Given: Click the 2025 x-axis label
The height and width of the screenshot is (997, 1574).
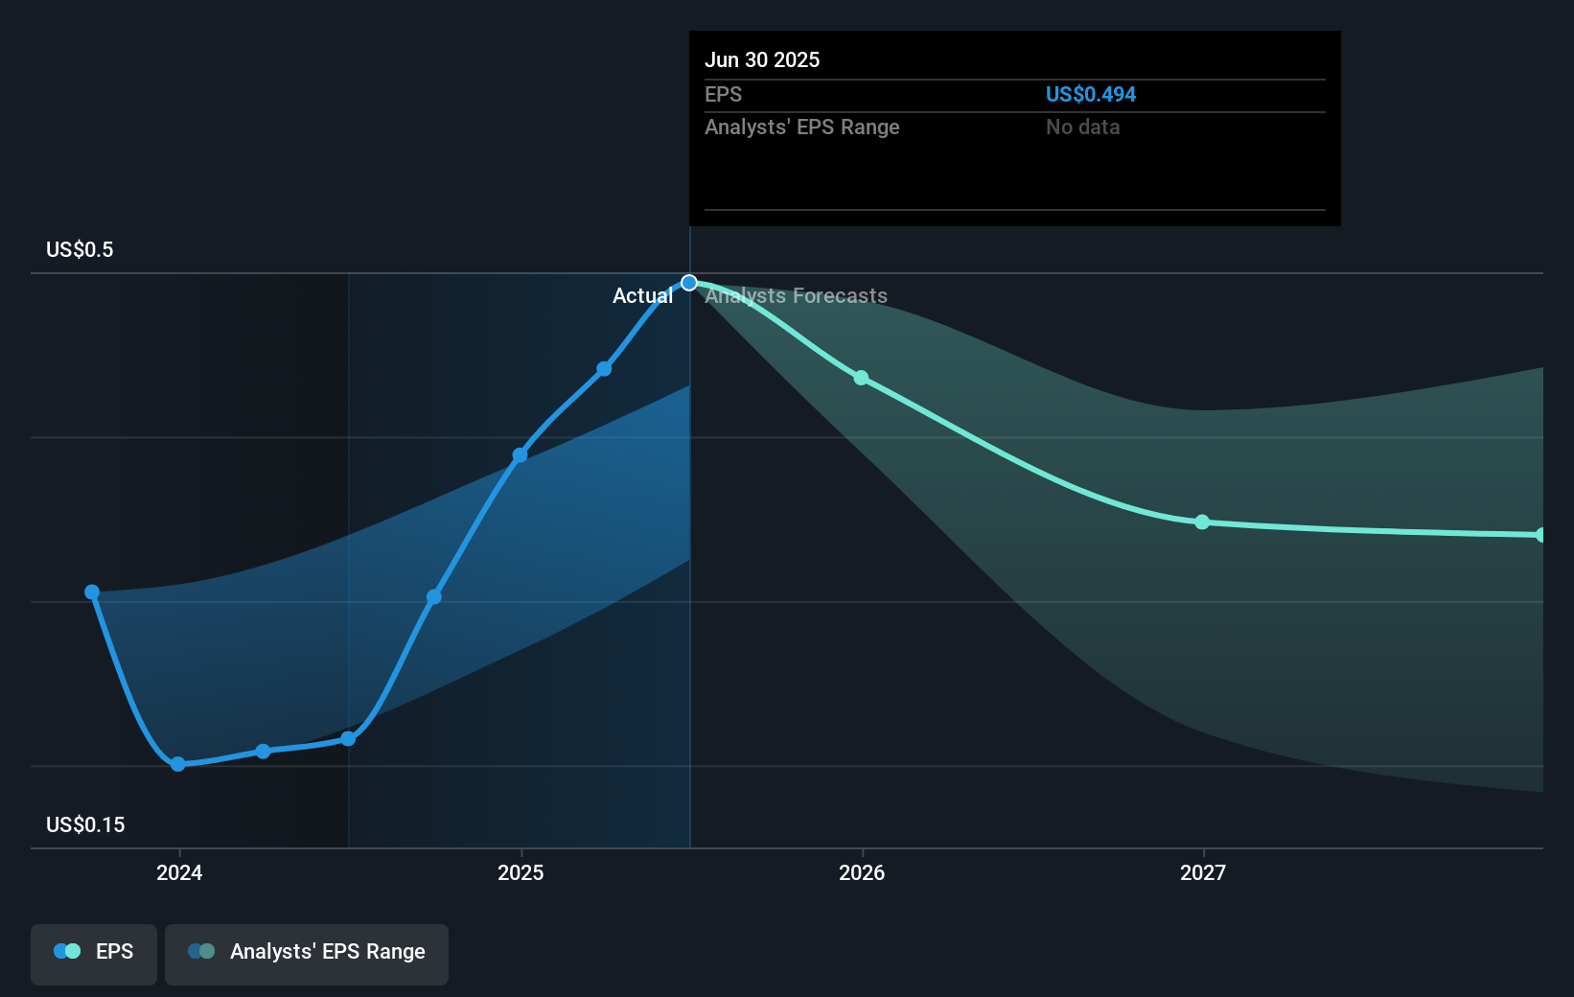Looking at the screenshot, I should click(521, 872).
